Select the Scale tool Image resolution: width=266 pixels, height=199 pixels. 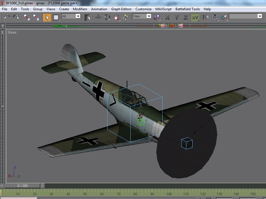116,17
